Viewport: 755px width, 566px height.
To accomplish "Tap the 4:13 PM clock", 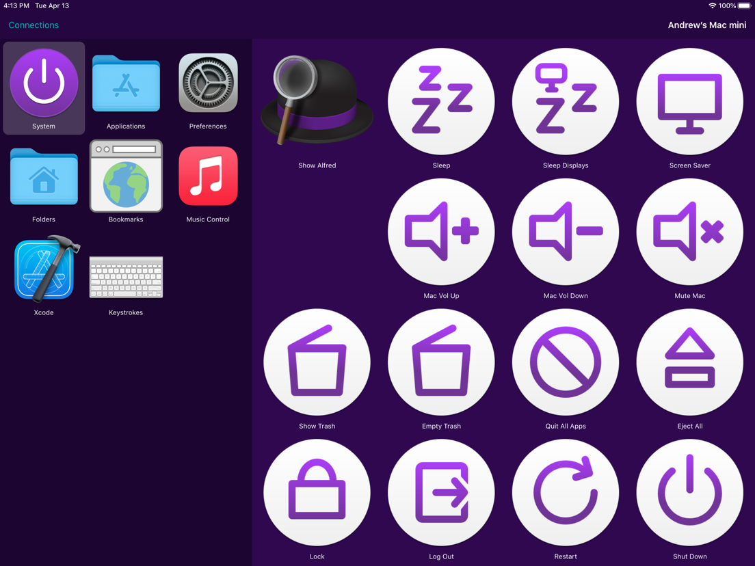I will 16,5.
